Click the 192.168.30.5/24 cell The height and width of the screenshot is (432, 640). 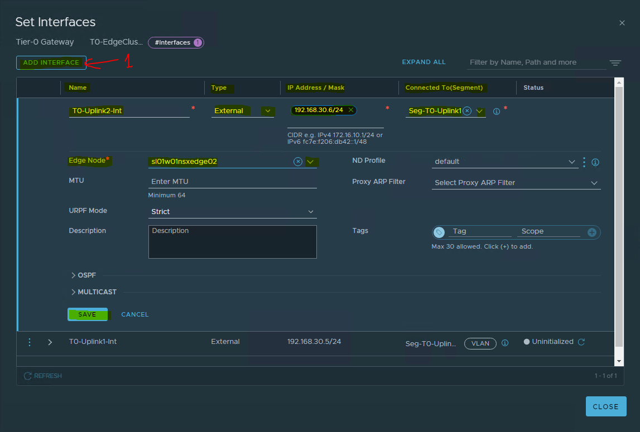tap(314, 342)
